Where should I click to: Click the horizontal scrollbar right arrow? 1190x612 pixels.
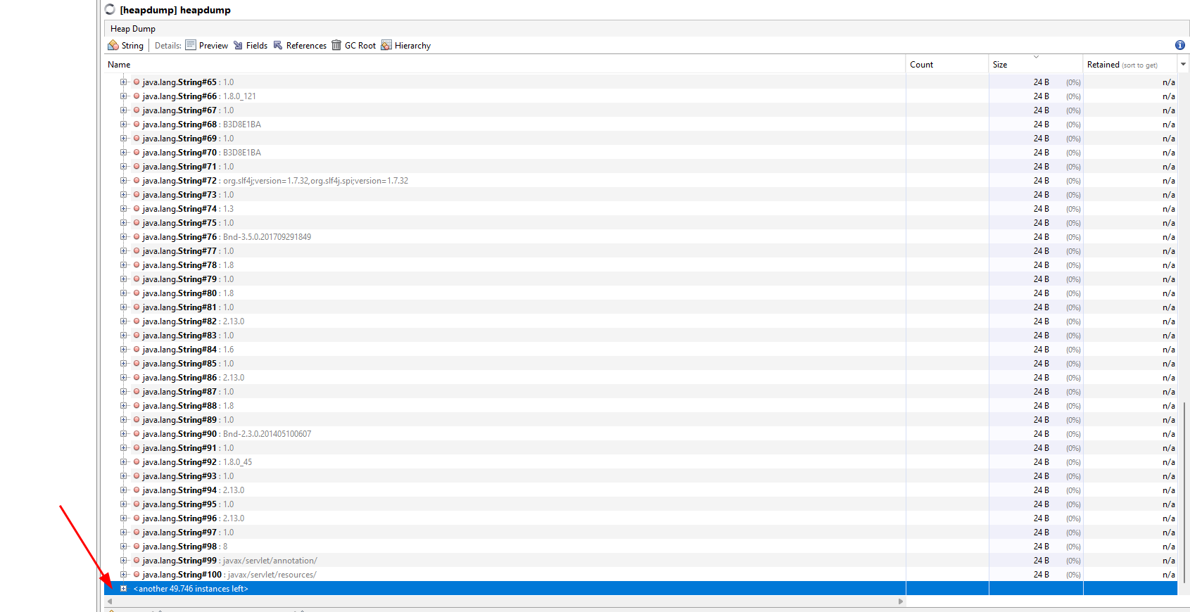(x=901, y=601)
